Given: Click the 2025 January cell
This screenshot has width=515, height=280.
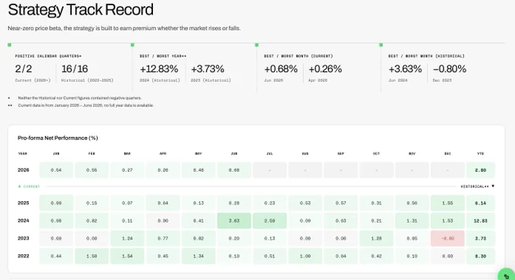Looking at the screenshot, I should 56,203.
